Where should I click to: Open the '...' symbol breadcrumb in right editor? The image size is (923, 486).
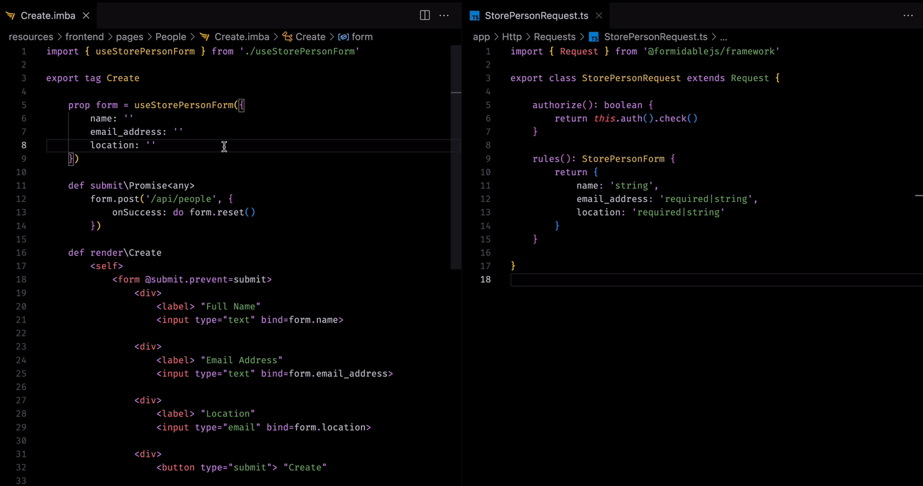pos(723,37)
